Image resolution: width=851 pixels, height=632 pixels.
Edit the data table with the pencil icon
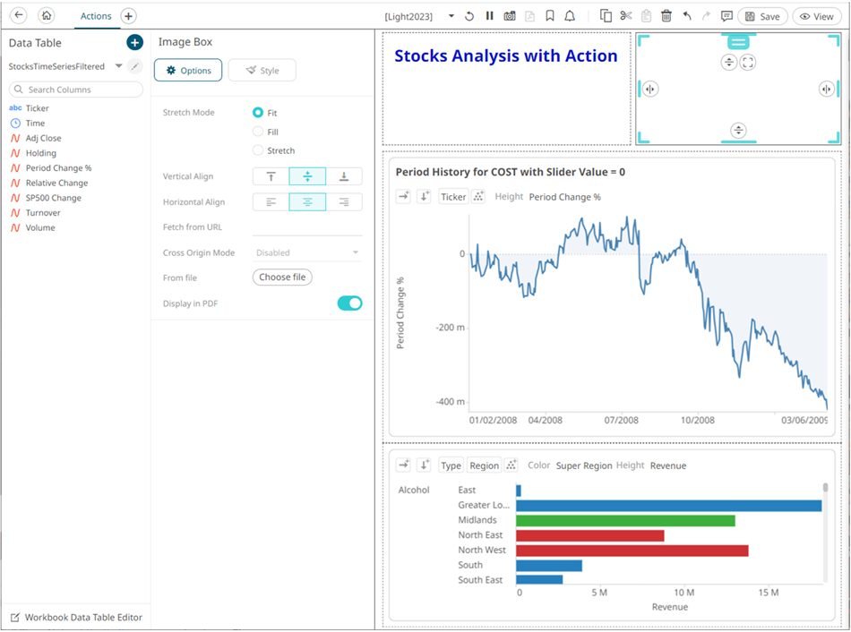tap(135, 66)
